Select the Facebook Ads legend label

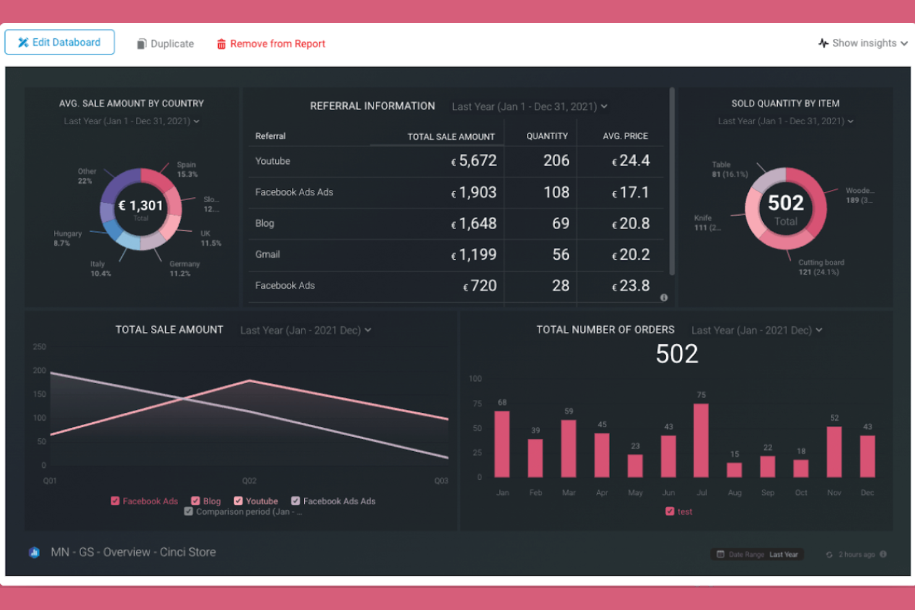150,501
